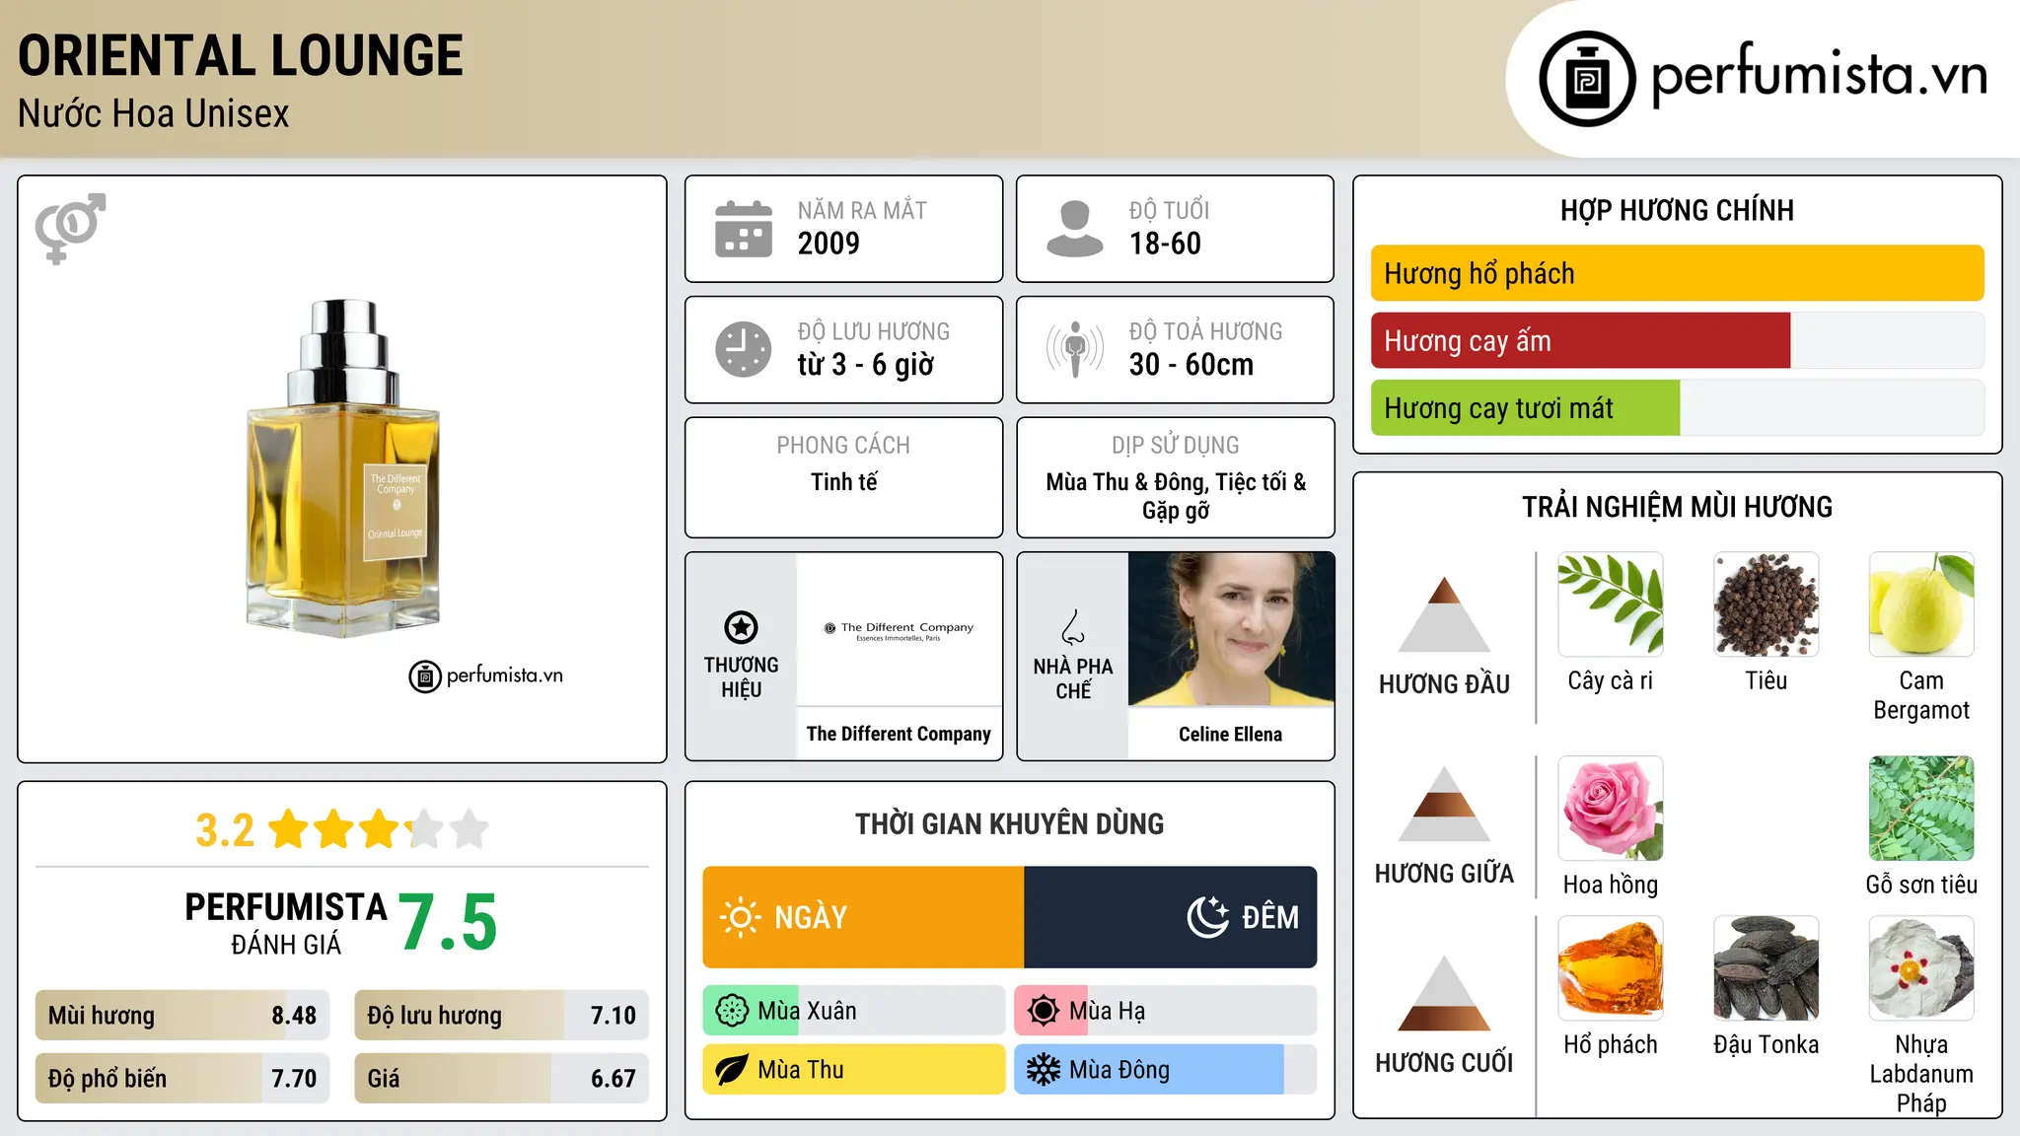Click the leaf icon for Mùa Thu
The height and width of the screenshot is (1136, 2020).
coord(732,1070)
